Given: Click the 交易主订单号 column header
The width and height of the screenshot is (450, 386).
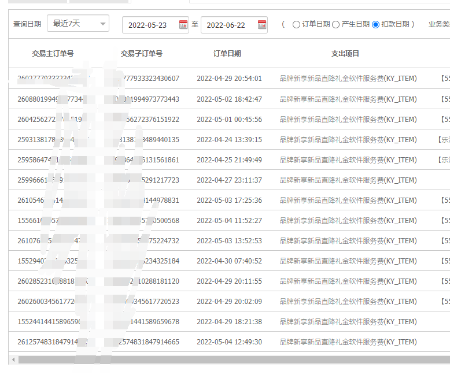Looking at the screenshot, I should pyautogui.click(x=53, y=54).
